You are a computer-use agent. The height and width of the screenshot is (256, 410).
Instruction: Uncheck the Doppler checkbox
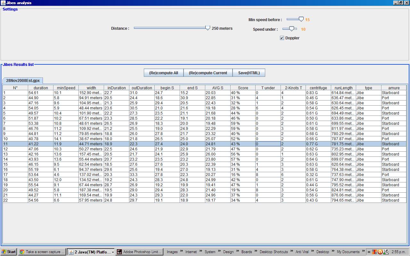tap(282, 38)
